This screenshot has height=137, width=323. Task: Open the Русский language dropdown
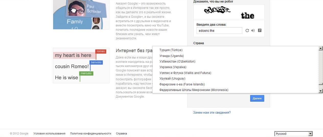click(x=294, y=134)
